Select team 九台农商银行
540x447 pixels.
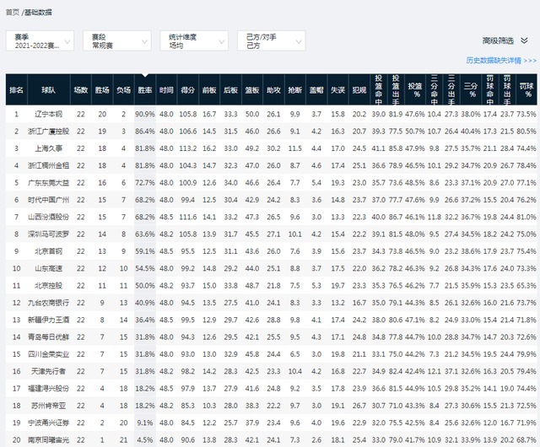(x=49, y=303)
